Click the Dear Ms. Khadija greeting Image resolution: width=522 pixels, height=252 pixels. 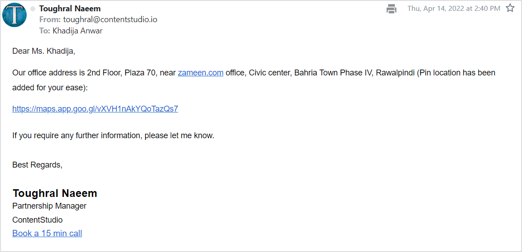[x=43, y=51]
